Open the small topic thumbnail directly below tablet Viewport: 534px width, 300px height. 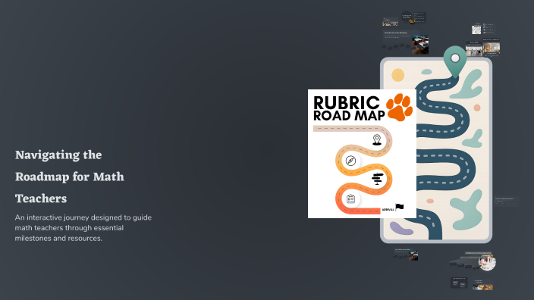tap(406, 255)
